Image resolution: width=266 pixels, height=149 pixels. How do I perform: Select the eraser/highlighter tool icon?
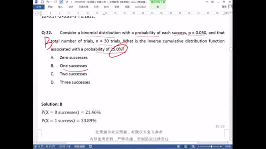(x=67, y=2)
